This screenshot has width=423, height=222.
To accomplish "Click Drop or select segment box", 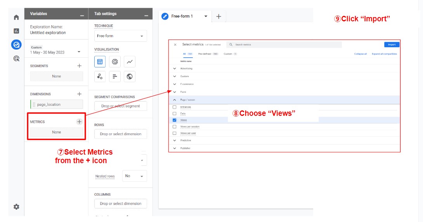I will tap(121, 106).
